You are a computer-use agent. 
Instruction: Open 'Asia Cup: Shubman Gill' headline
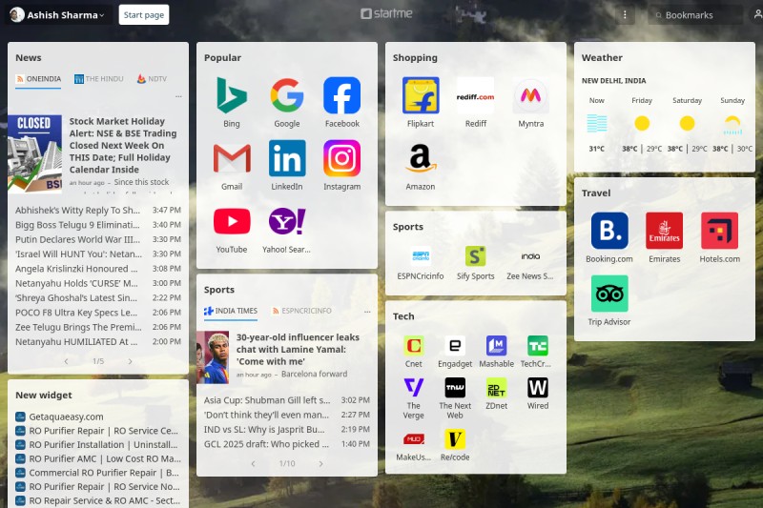click(267, 400)
